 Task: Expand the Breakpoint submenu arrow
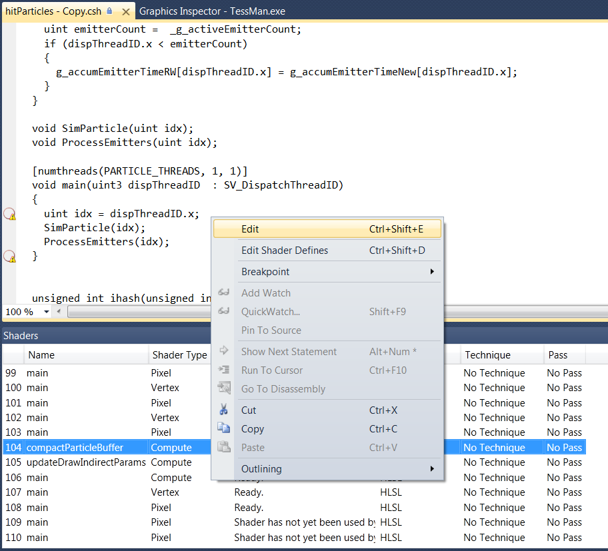tap(432, 272)
